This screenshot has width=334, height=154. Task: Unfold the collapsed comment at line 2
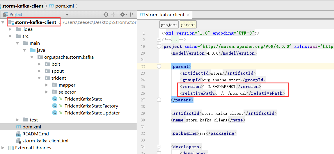(159, 40)
